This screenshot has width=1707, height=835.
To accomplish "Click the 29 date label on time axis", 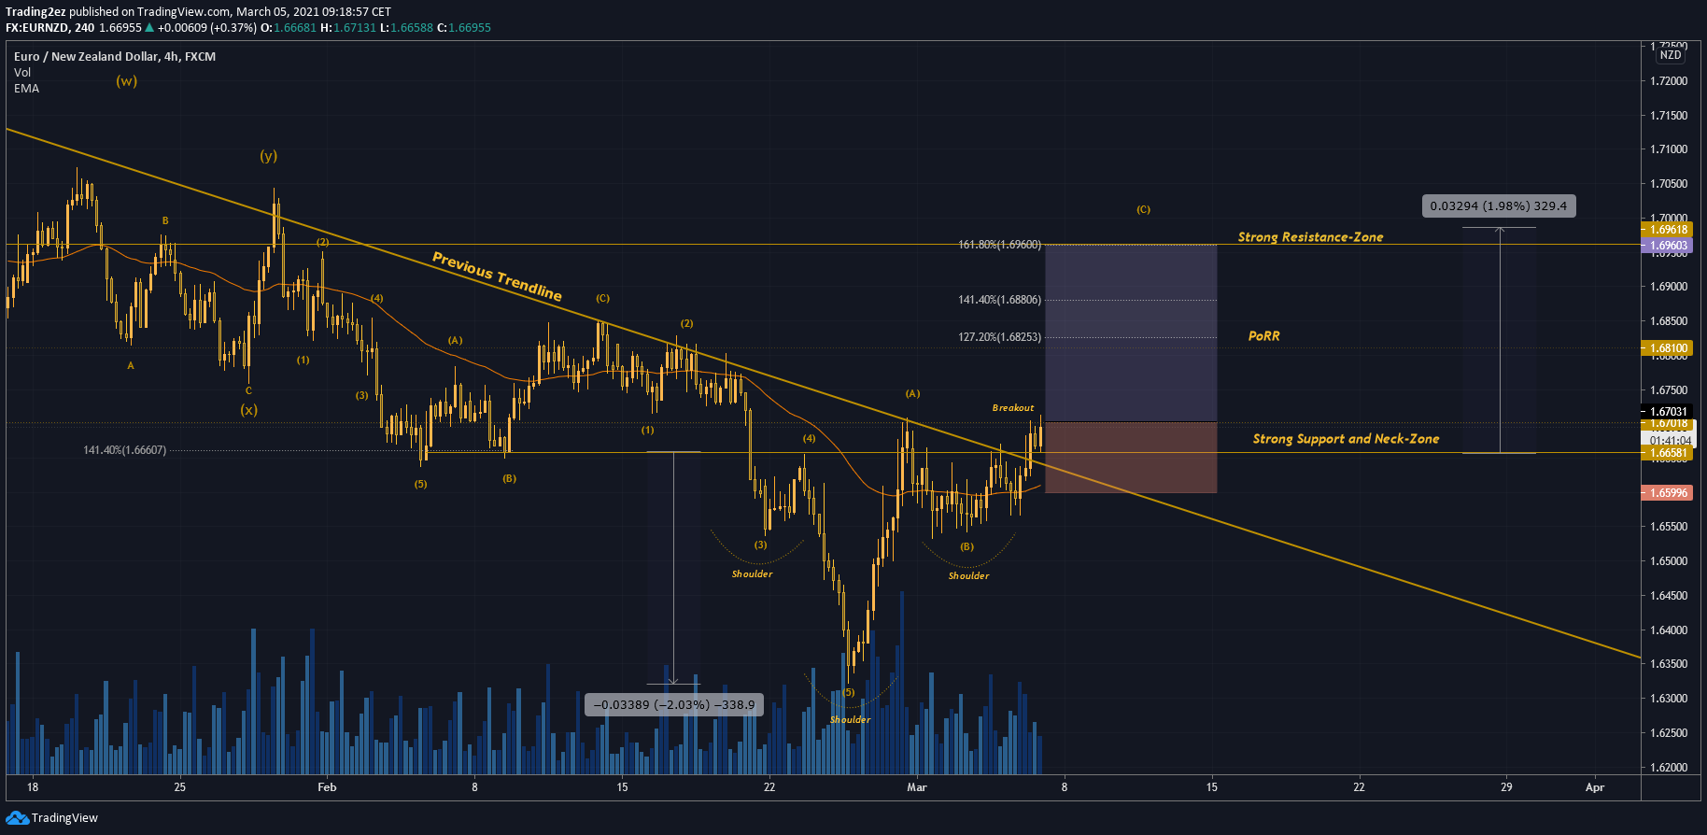I will tap(1506, 787).
